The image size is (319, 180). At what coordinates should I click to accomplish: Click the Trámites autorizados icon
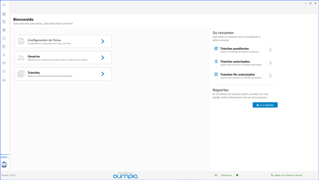(x=216, y=61)
